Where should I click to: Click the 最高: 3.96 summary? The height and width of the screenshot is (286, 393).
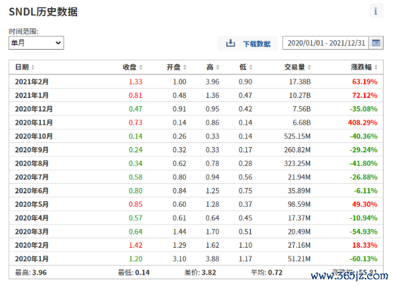click(x=31, y=273)
